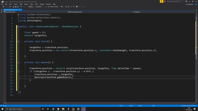
Task: Click the New Project toolbar icon
Action: (x=10, y=7)
